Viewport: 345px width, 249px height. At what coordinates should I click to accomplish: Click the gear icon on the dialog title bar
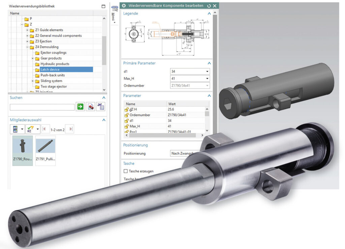(123, 5)
